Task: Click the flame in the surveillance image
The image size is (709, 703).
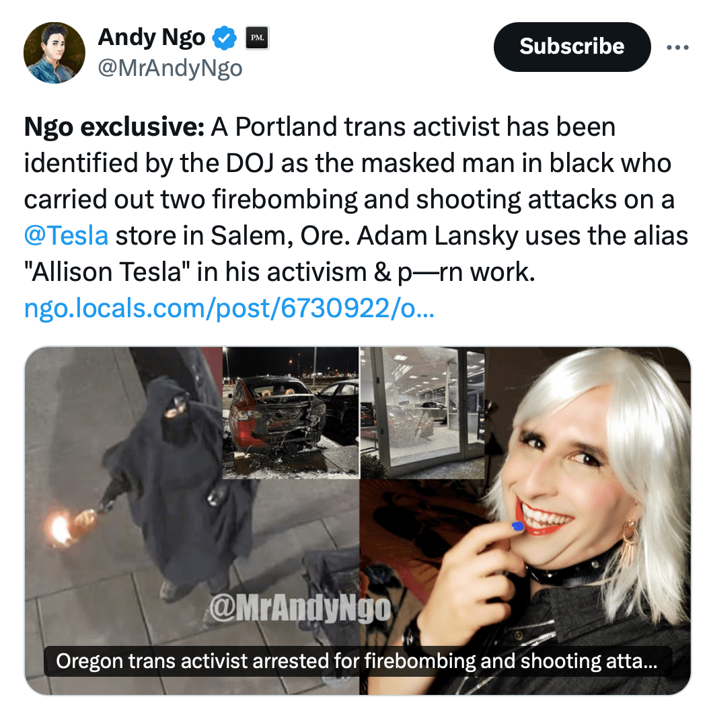Action: [x=60, y=527]
